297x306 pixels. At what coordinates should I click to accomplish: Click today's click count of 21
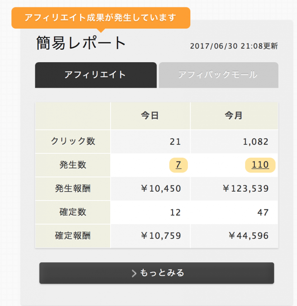pos(175,142)
